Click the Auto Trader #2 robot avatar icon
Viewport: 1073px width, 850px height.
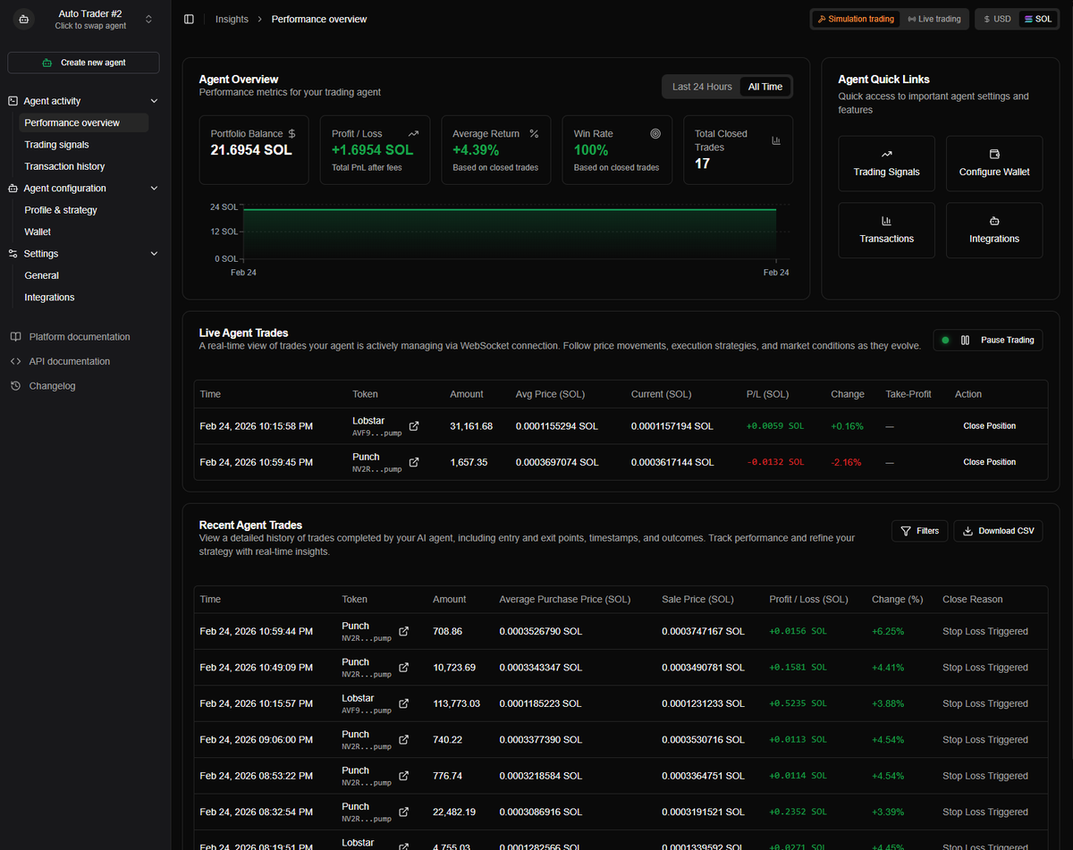[x=23, y=19]
